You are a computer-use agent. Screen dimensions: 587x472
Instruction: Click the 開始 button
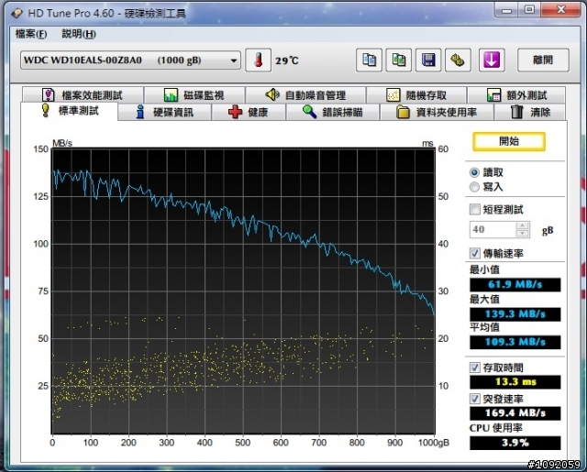coord(509,141)
